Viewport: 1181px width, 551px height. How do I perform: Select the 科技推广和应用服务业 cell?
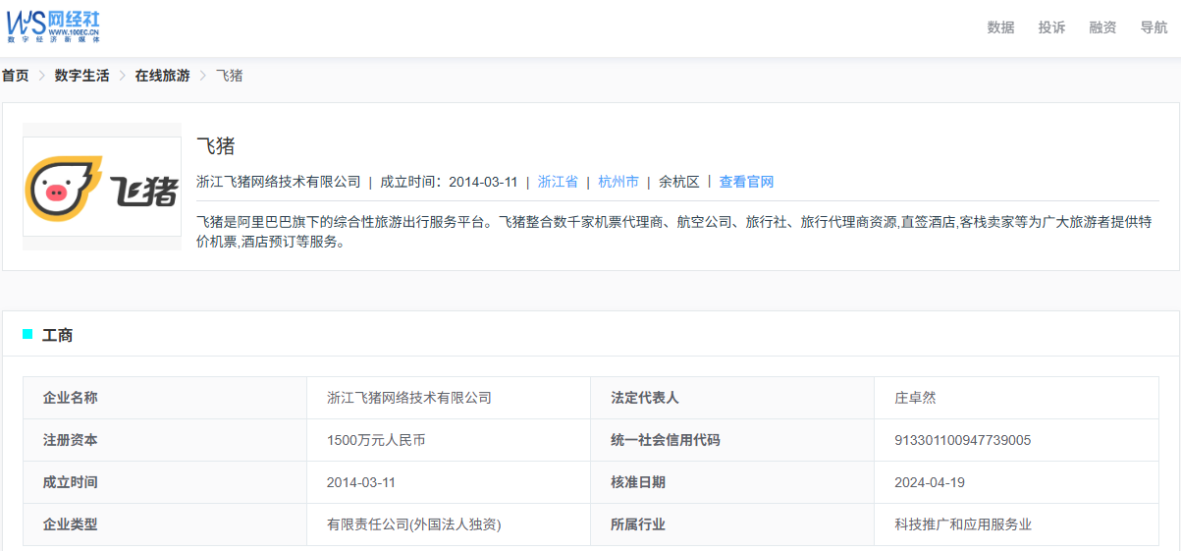(1016, 524)
